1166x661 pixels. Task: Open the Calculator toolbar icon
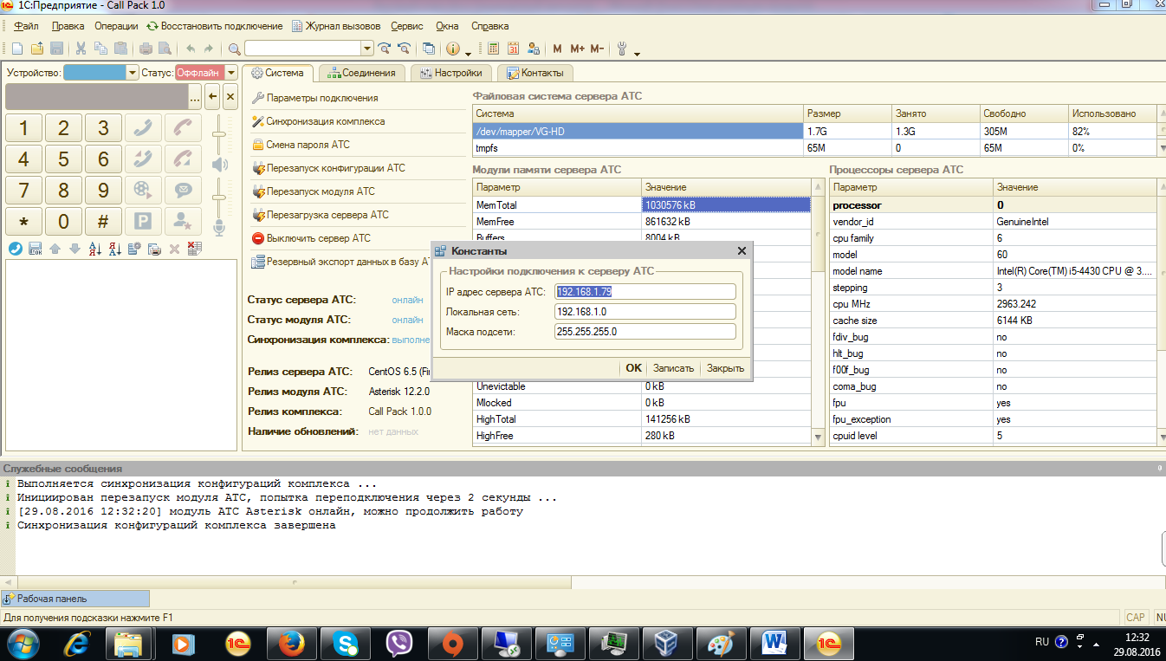pos(494,49)
